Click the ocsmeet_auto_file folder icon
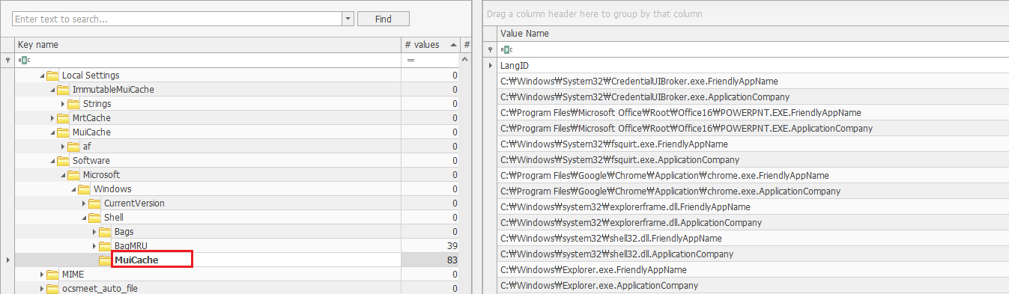Screen dimensions: 1009x294 coord(52,289)
